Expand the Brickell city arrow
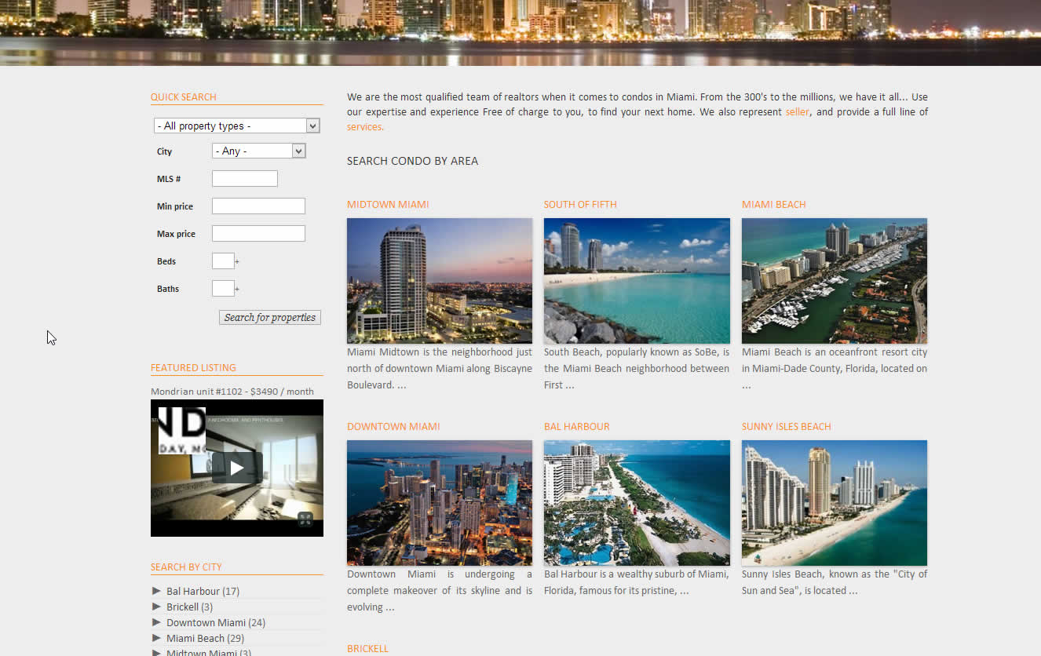Screen dimensions: 1041x656 (x=157, y=607)
